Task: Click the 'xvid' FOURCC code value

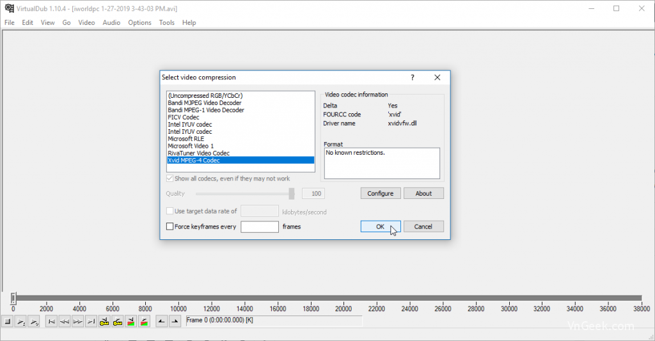Action: coord(394,114)
